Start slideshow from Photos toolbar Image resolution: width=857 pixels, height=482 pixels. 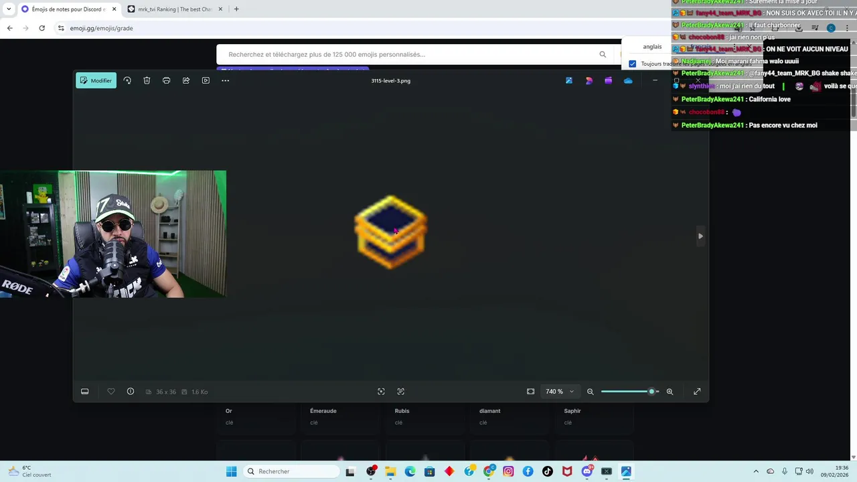pyautogui.click(x=206, y=80)
